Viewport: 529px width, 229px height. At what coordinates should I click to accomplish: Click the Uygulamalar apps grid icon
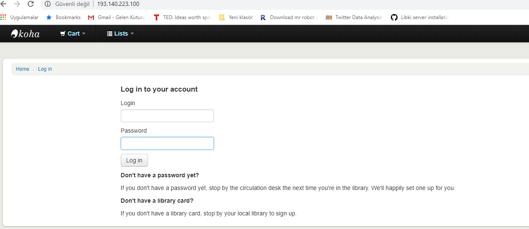(x=3, y=17)
